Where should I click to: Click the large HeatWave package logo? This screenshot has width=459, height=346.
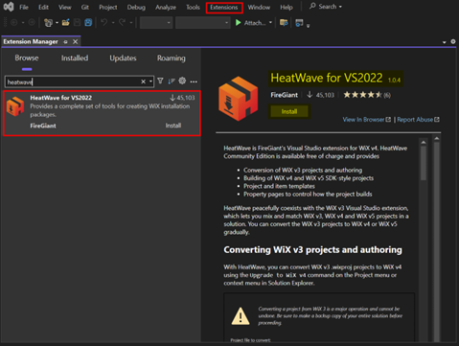[x=238, y=99]
